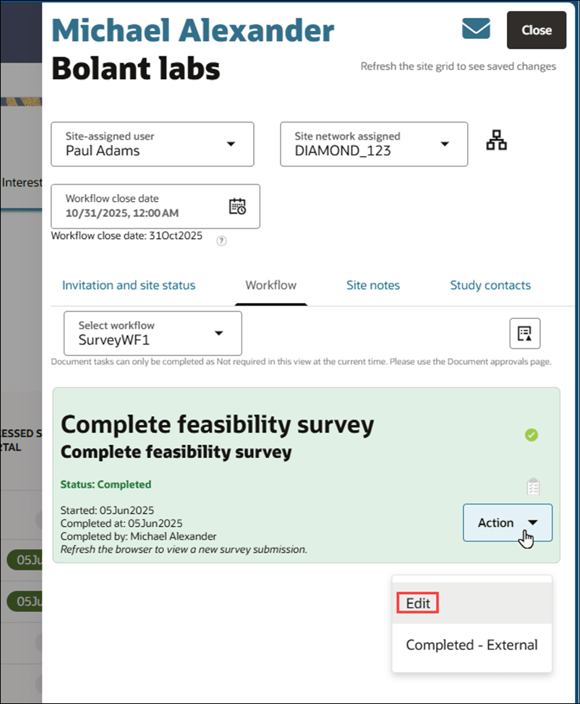Switch to the Study contacts tab

(490, 285)
